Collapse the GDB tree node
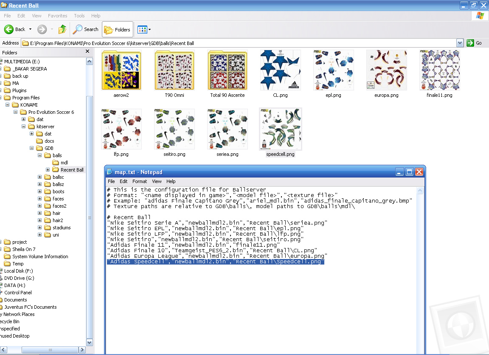 pyautogui.click(x=31, y=148)
